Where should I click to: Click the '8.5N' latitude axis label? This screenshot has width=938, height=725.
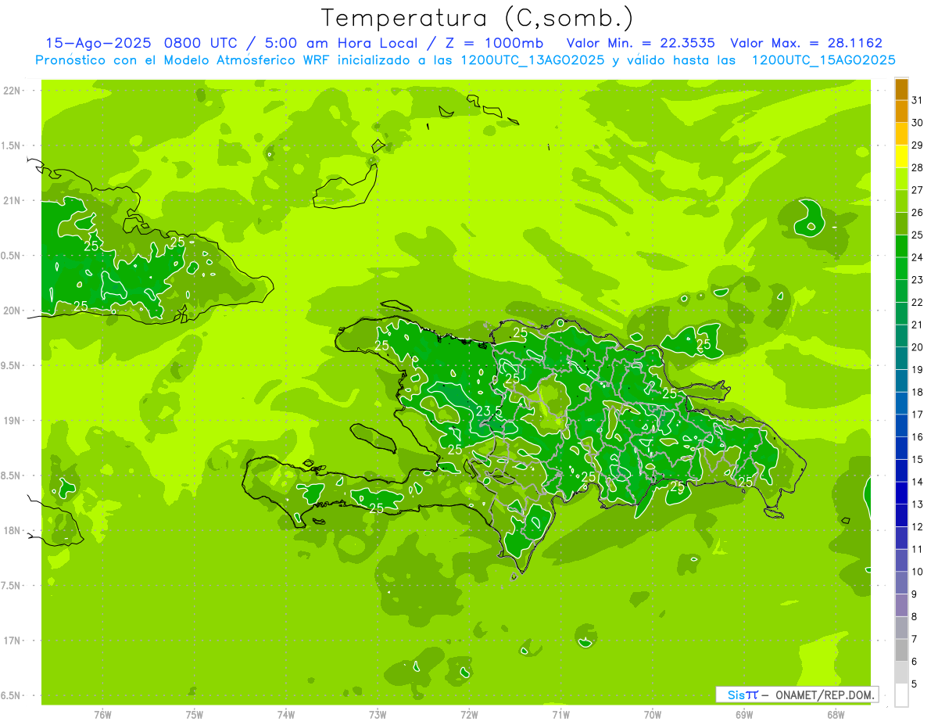tap(13, 476)
